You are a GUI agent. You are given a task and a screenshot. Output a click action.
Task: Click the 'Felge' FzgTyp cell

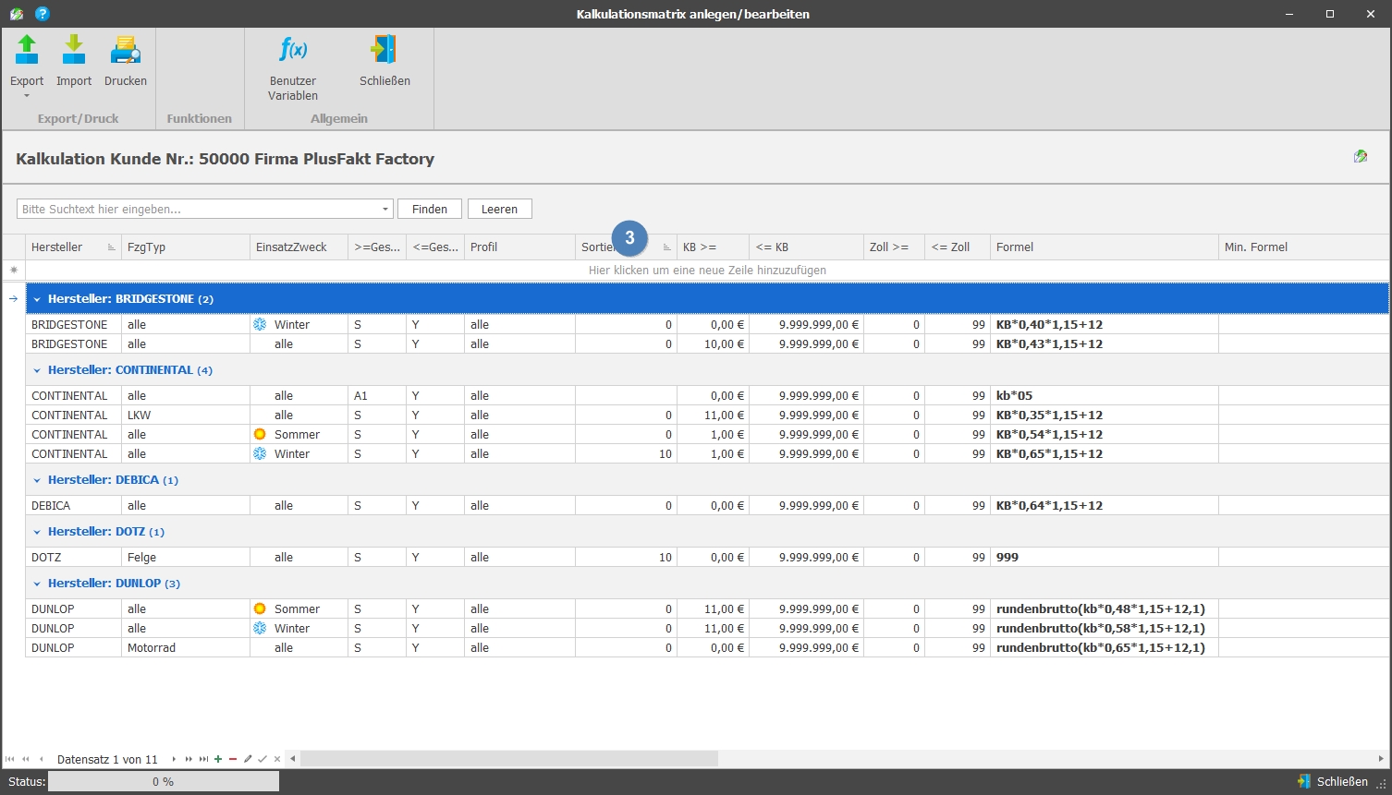pos(186,557)
